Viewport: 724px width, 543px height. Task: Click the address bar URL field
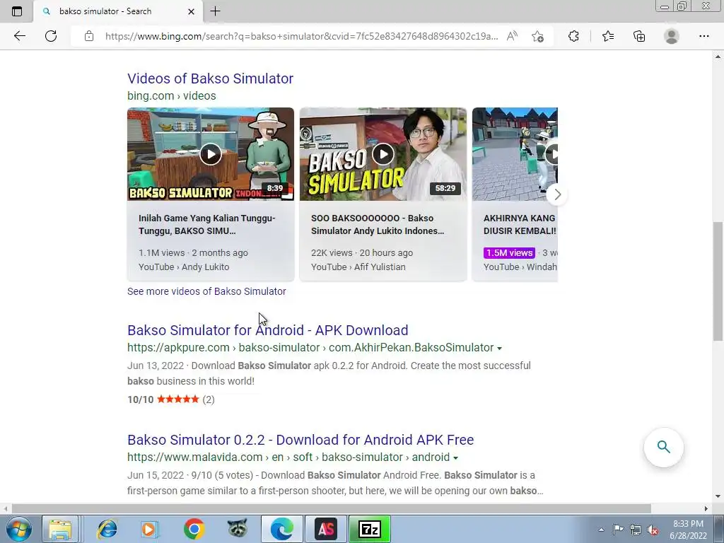click(301, 36)
